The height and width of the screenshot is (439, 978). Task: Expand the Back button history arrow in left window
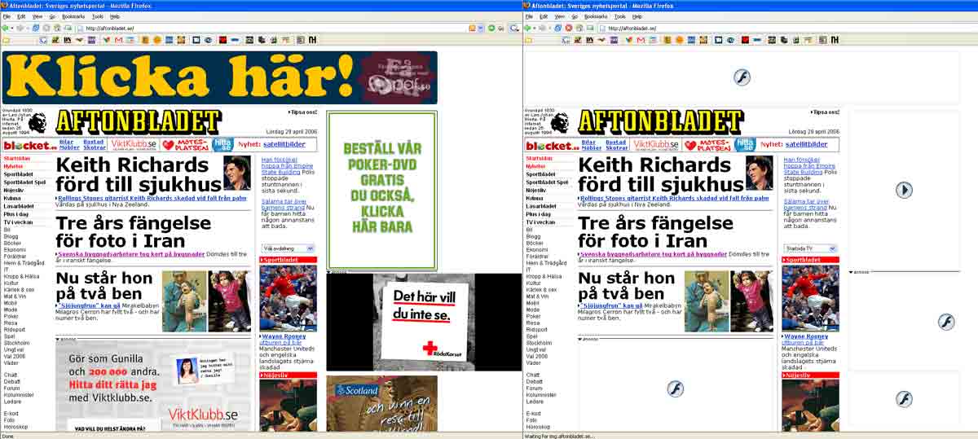pyautogui.click(x=11, y=28)
